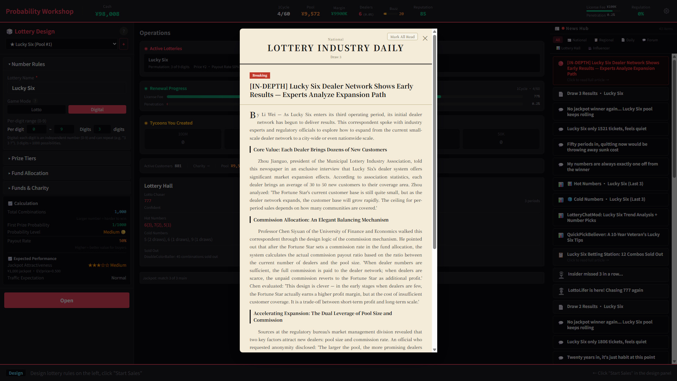Click the article dialog vertical scrollbar
This screenshot has width=677, height=381.
pos(434,142)
